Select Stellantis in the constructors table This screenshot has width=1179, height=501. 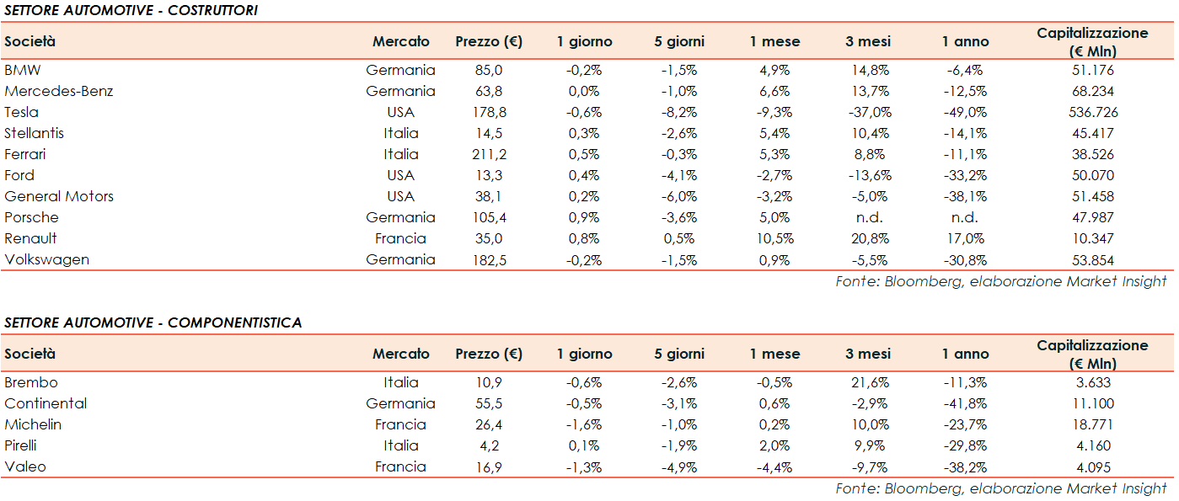tap(35, 133)
